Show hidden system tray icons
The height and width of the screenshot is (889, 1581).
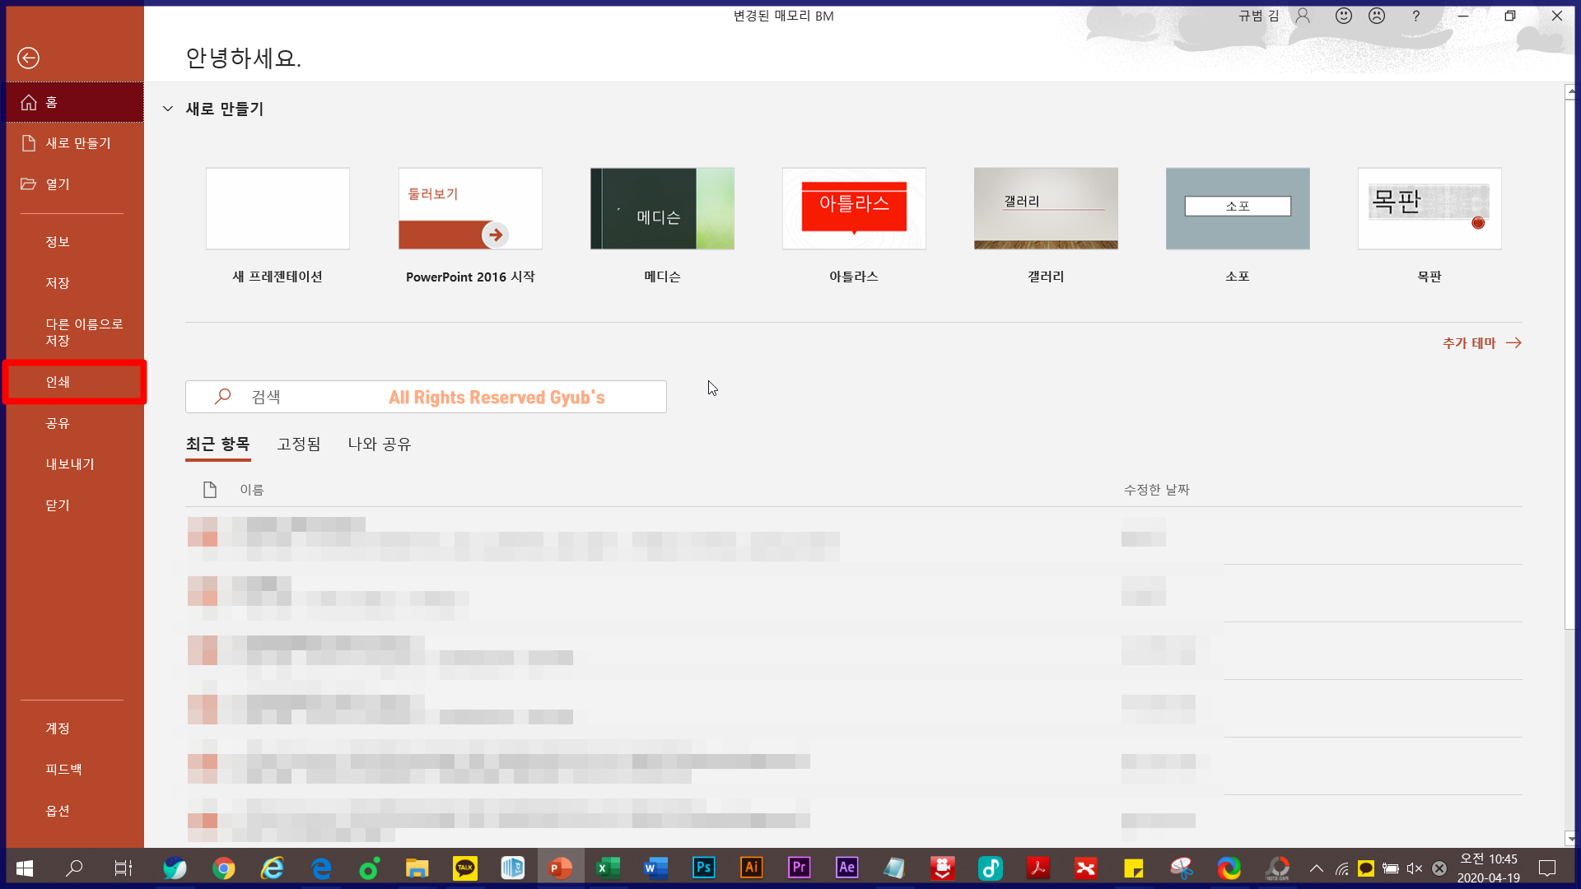tap(1316, 868)
